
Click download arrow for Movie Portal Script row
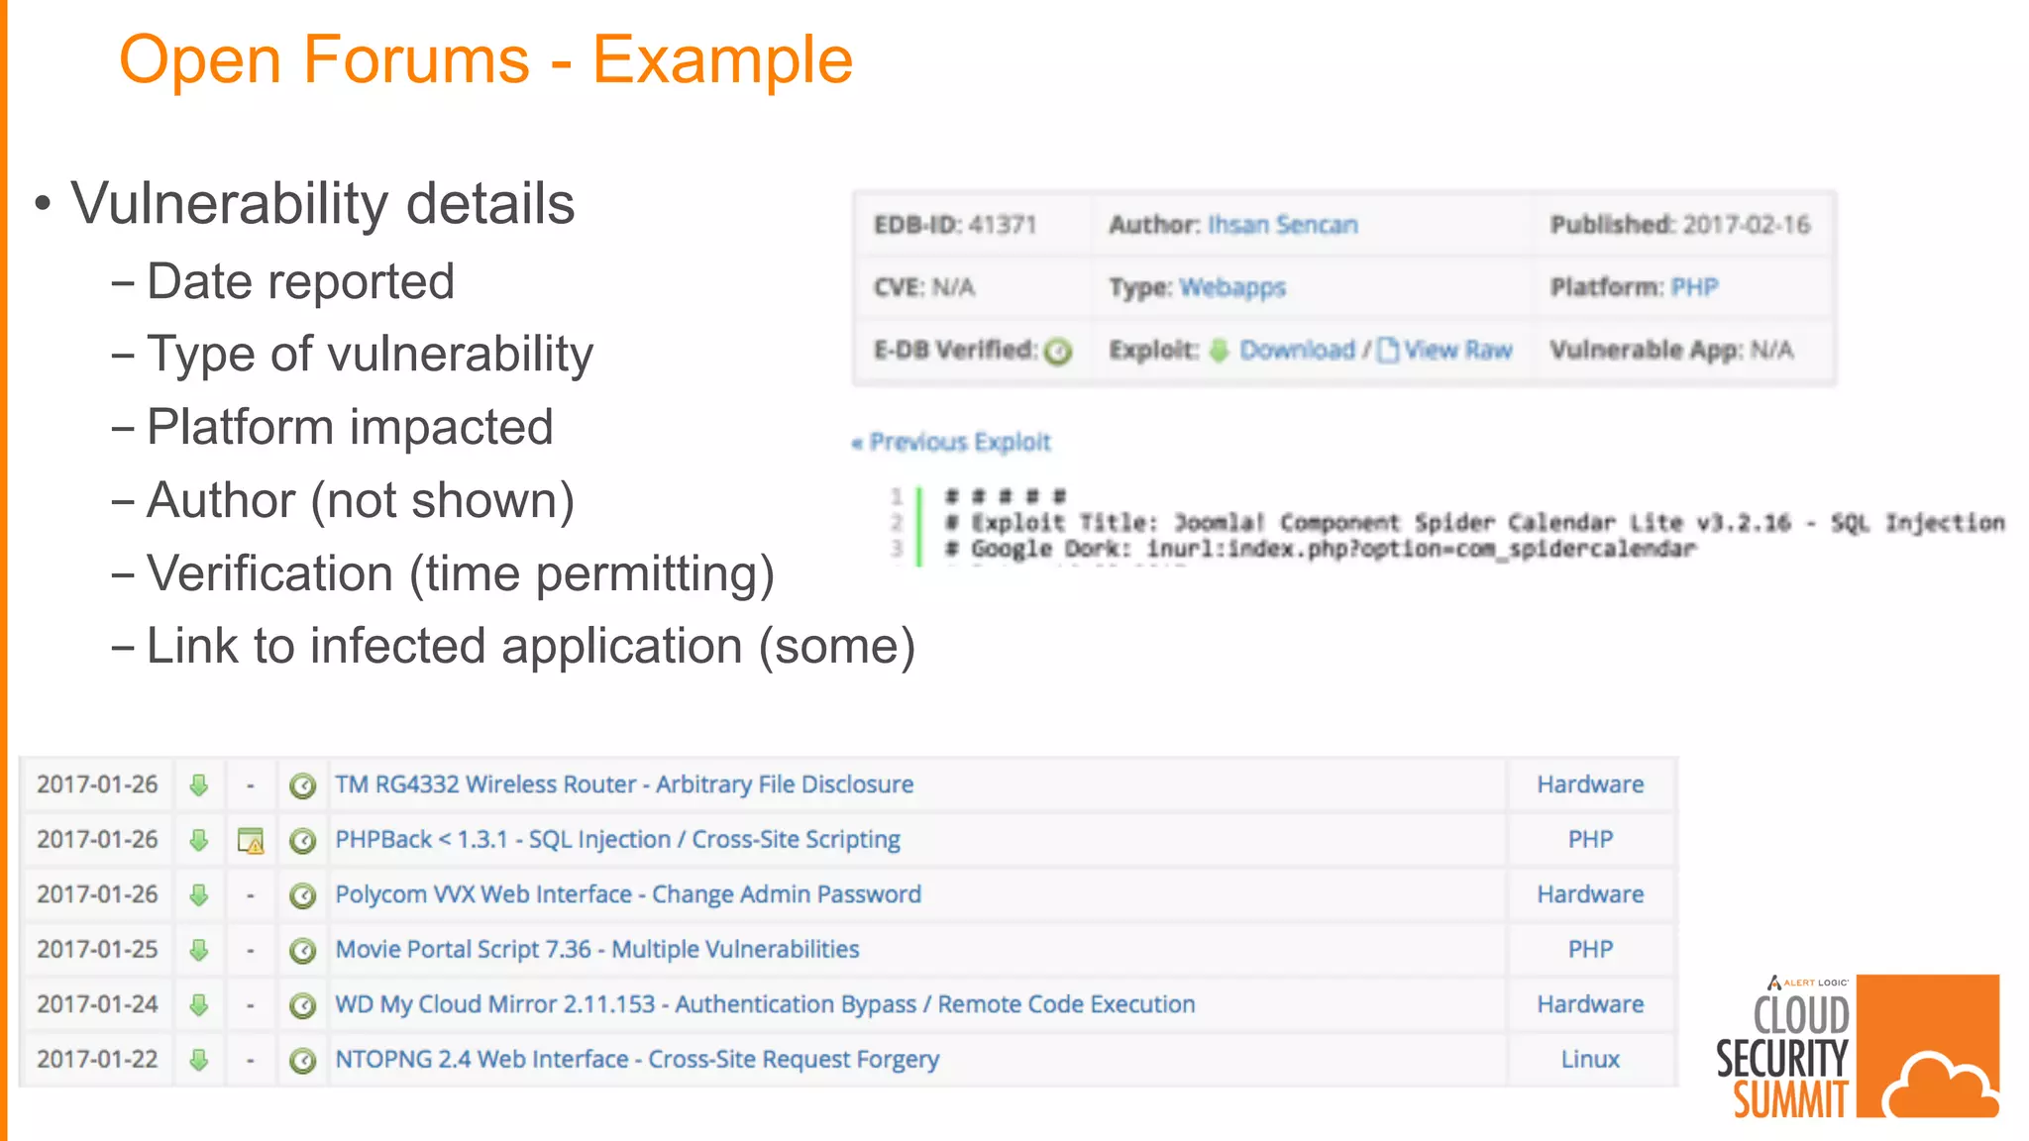(199, 950)
